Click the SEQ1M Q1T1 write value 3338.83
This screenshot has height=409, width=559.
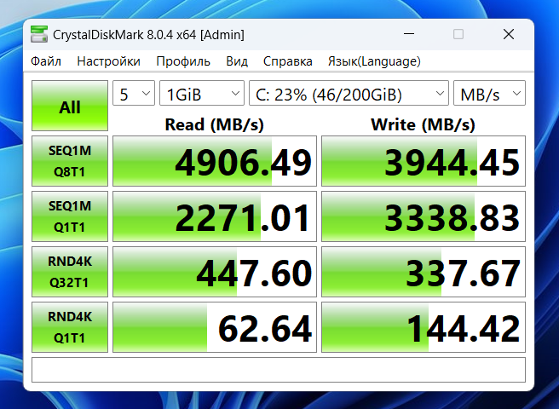point(424,216)
